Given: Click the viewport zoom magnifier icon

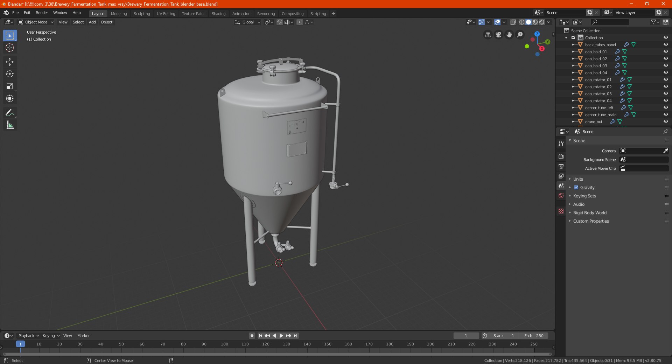Looking at the screenshot, I should (x=520, y=35).
